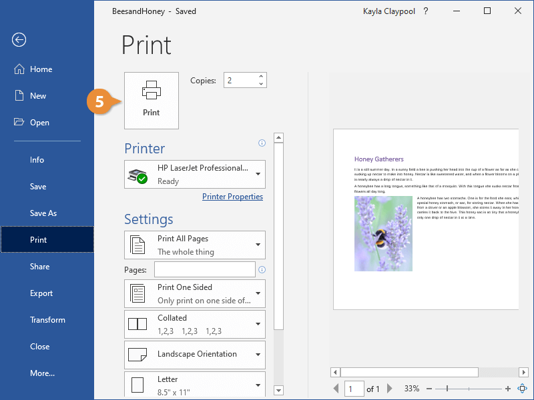Click the zoom in plus icon
The height and width of the screenshot is (400, 534).
click(508, 389)
